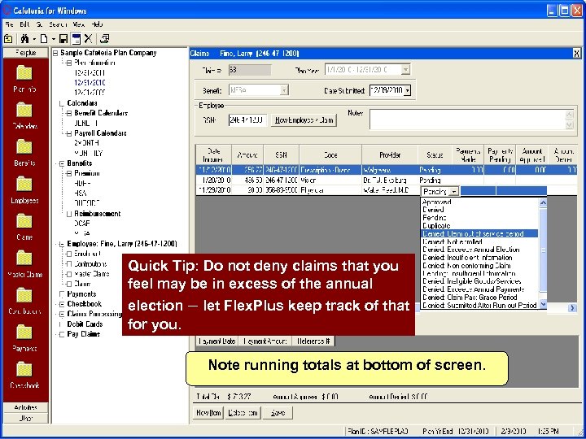The image size is (586, 439).
Task: Open the Go menu
Action: (40, 24)
